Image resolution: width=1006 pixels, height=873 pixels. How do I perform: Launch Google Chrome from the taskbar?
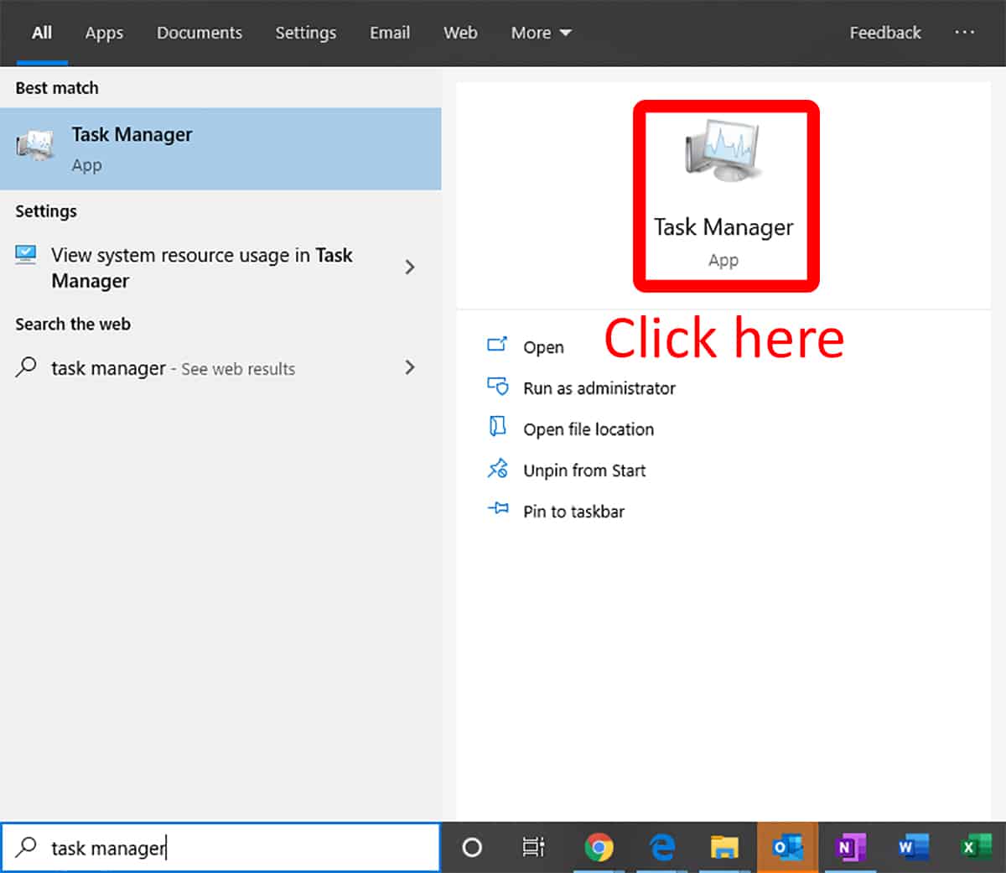coord(599,848)
